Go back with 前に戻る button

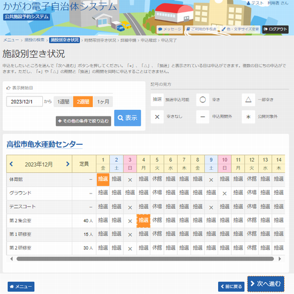pyautogui.click(x=231, y=286)
